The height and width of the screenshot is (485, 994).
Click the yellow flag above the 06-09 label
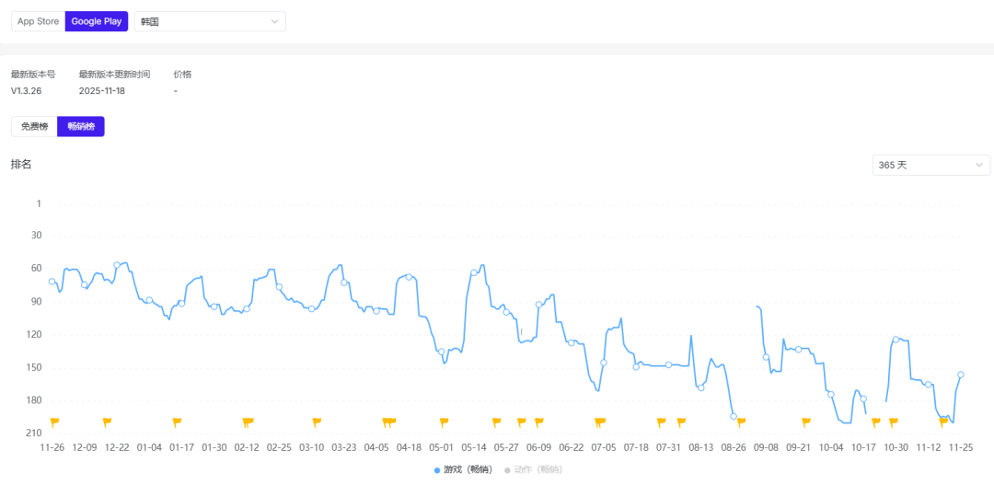click(x=538, y=421)
